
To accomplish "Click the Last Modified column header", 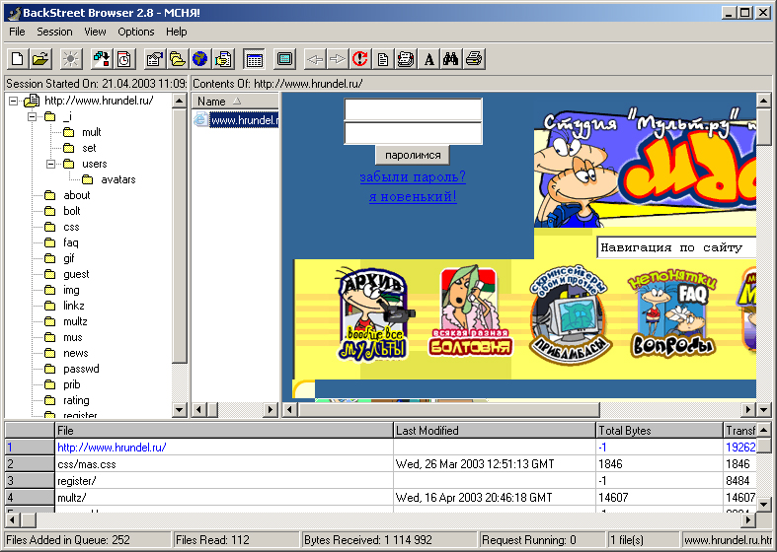I will click(495, 431).
